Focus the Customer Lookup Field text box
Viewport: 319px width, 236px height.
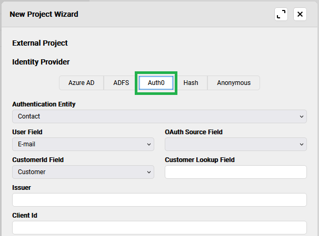235,172
